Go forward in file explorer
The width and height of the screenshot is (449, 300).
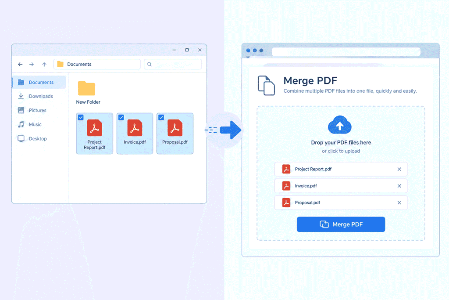coord(32,64)
